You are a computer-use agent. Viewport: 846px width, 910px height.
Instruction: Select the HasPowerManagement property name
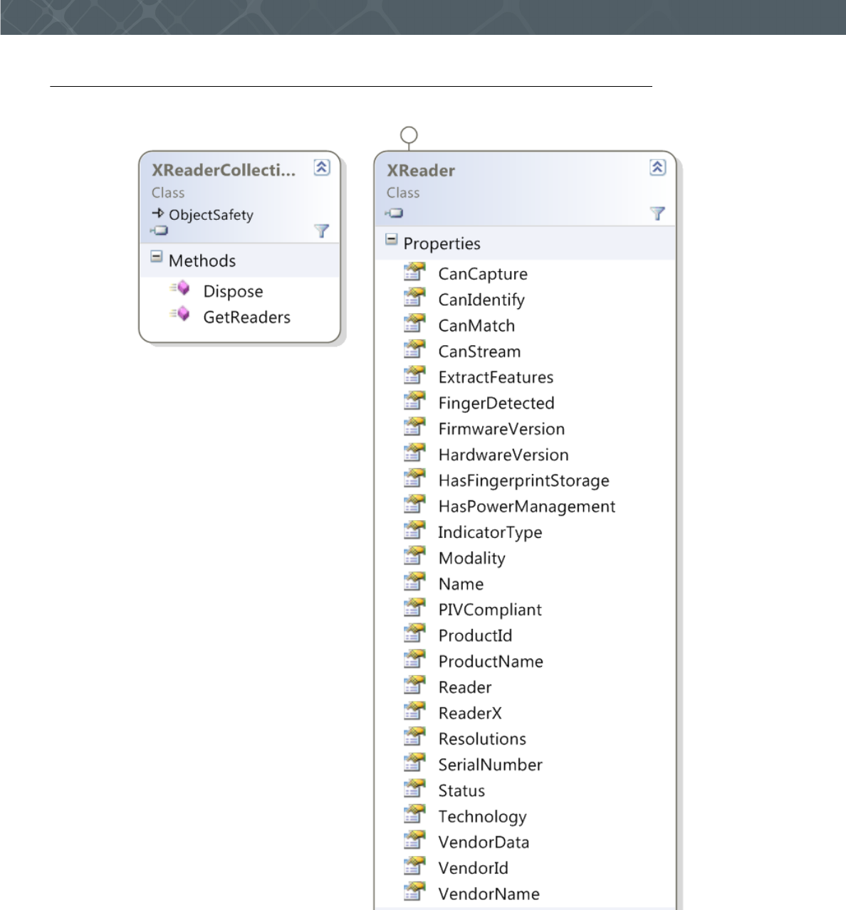click(526, 507)
